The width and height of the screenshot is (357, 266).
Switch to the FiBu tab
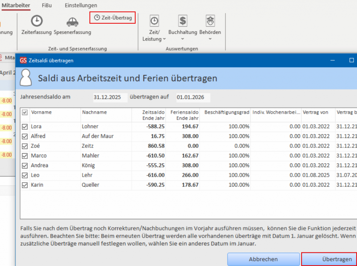[x=47, y=5]
